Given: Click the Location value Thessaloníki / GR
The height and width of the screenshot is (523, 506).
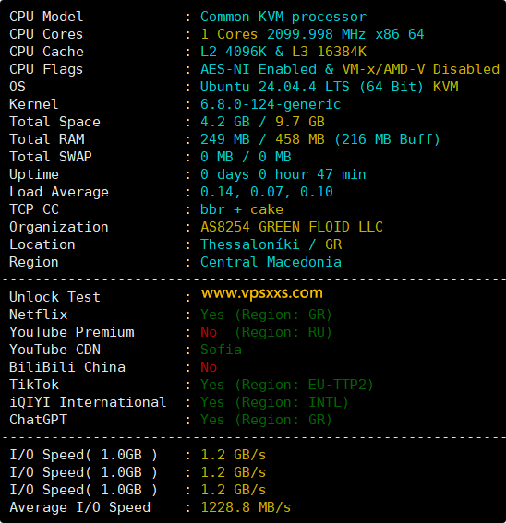Looking at the screenshot, I should (x=271, y=244).
